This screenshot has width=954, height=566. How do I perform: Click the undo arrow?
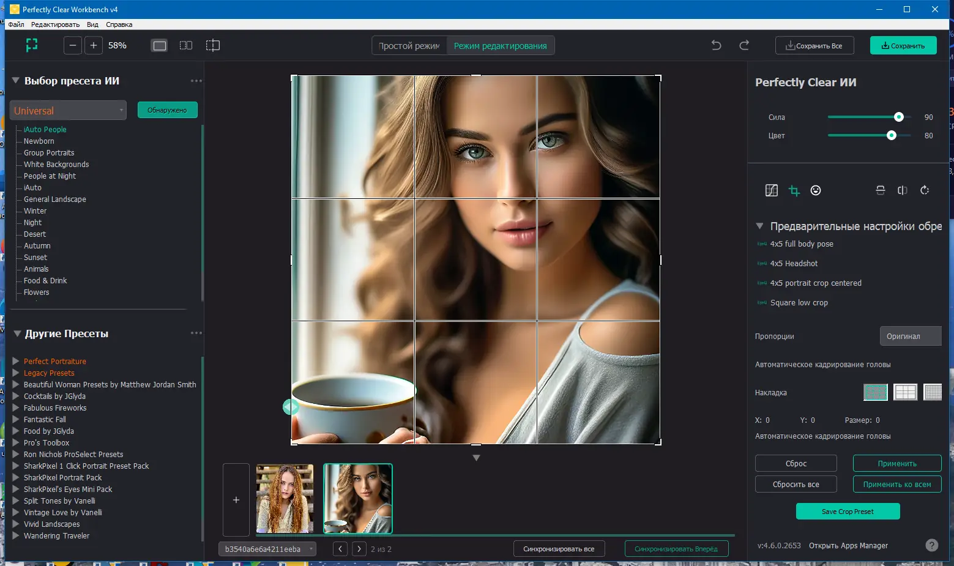716,45
